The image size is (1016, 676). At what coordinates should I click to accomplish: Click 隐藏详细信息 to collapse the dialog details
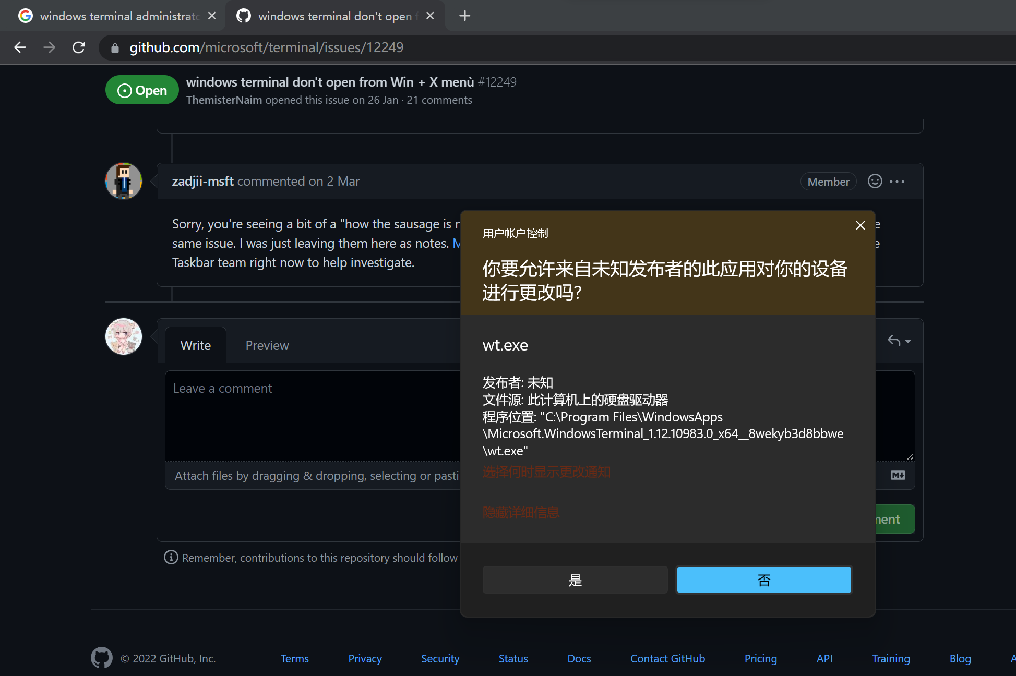click(520, 513)
